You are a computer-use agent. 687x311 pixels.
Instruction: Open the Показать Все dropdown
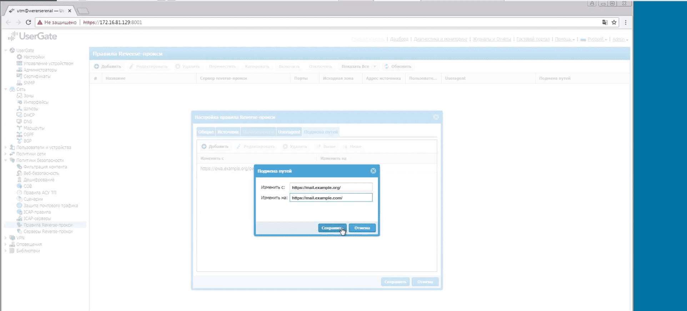tap(358, 66)
